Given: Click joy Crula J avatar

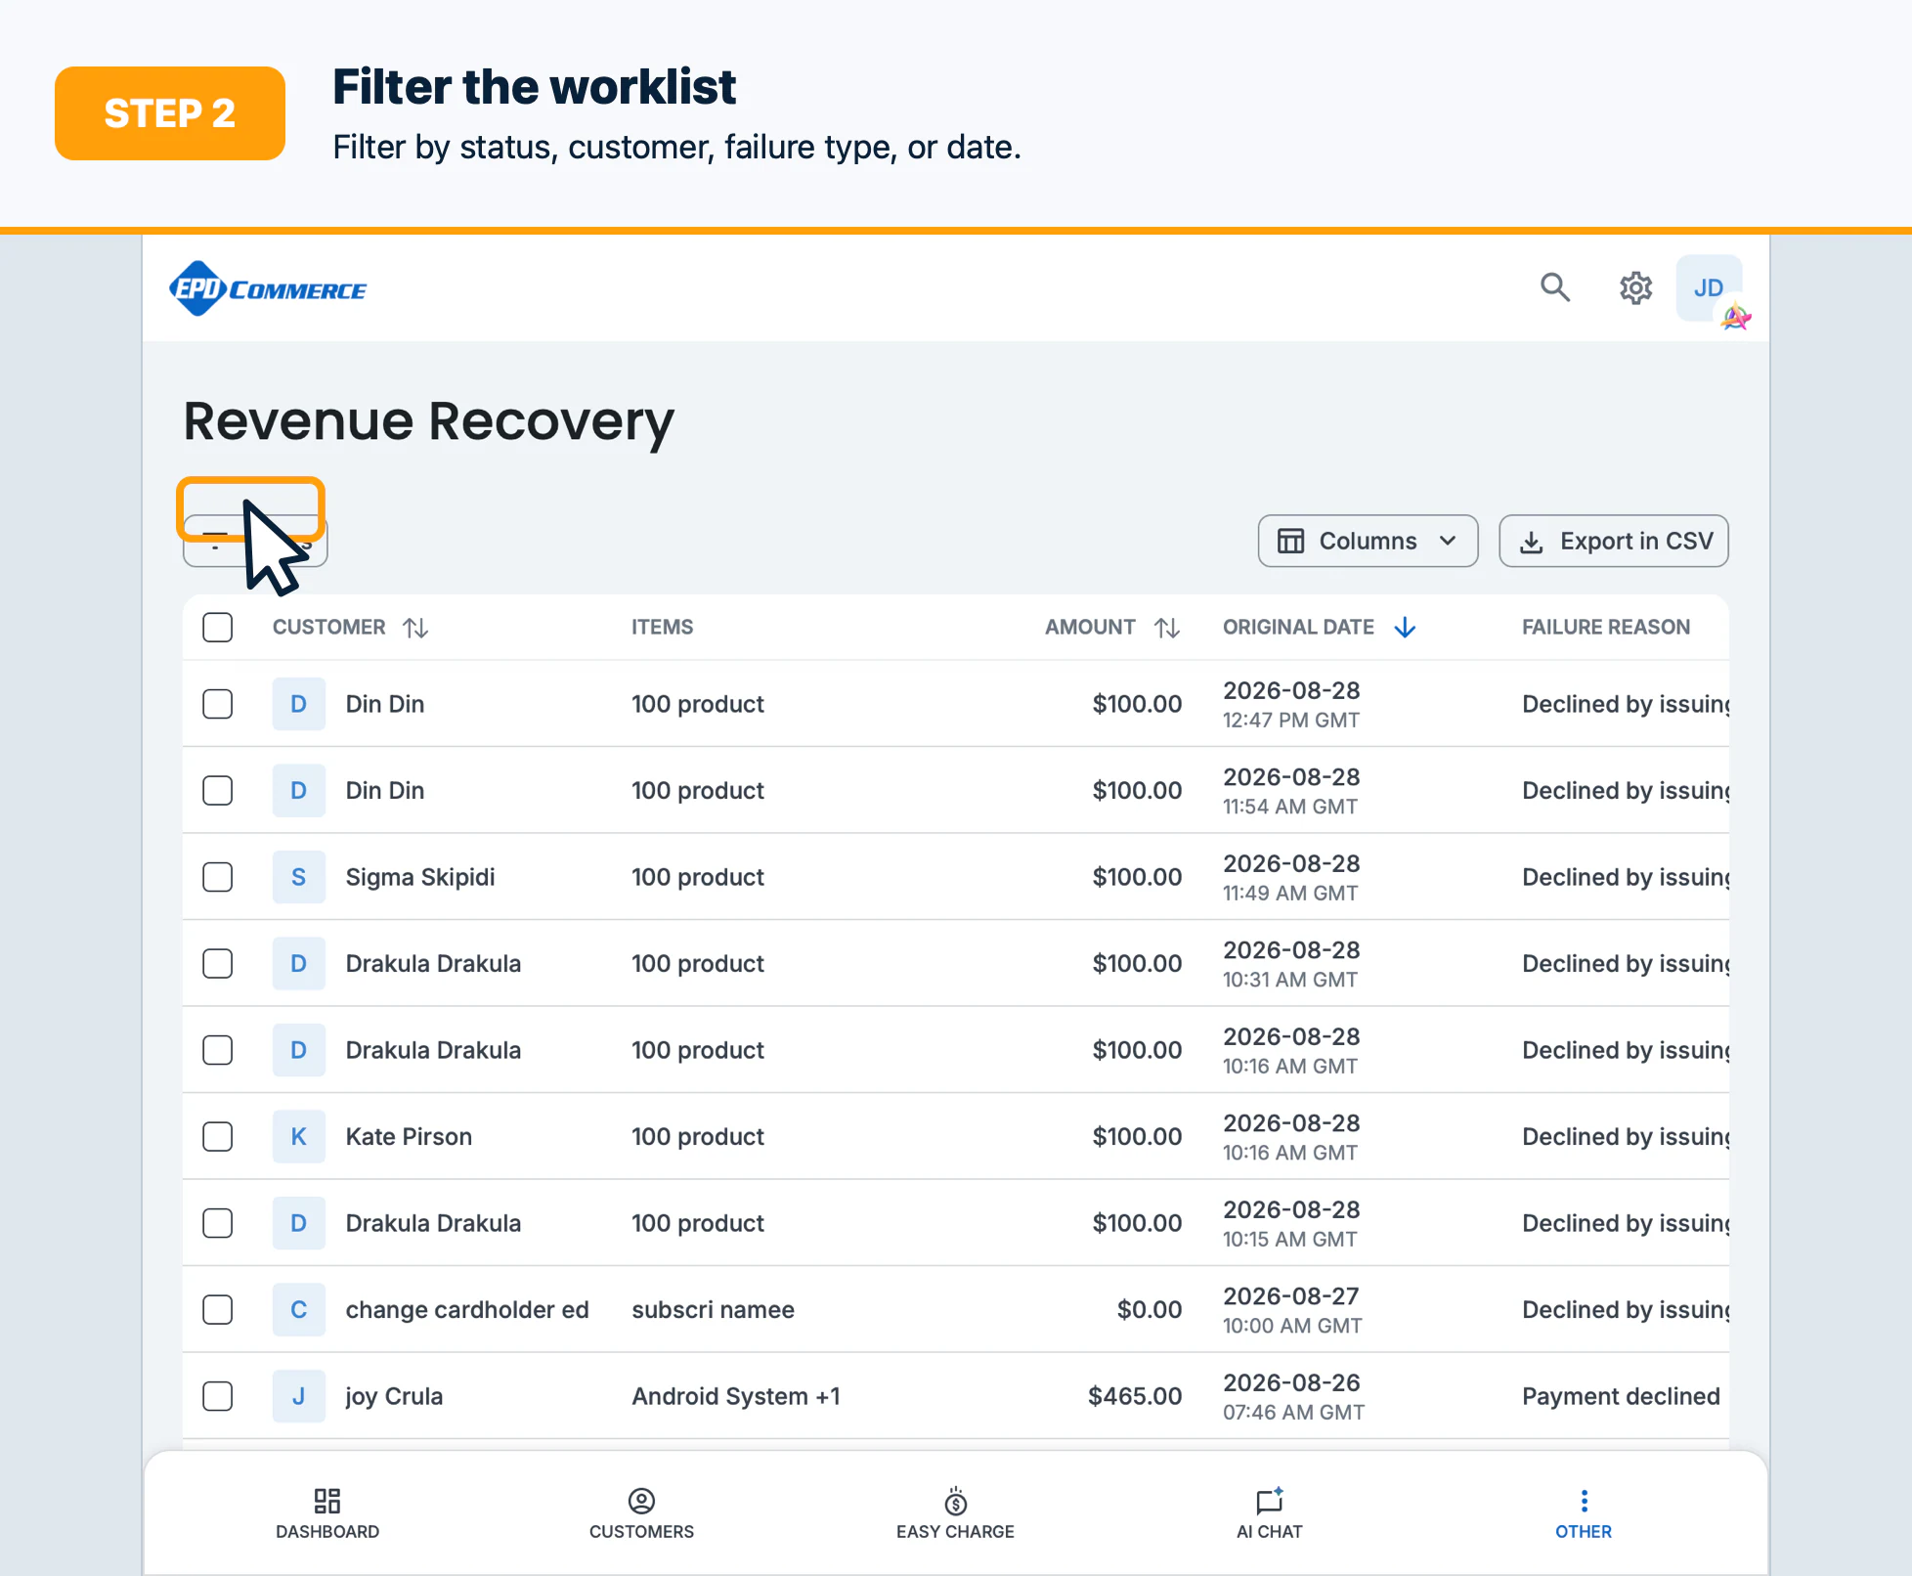Looking at the screenshot, I should click(299, 1396).
